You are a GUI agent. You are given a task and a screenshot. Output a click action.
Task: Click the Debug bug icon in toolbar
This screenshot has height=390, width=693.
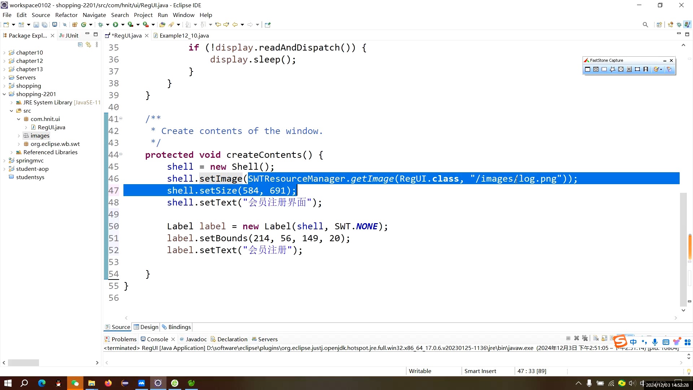pos(101,25)
